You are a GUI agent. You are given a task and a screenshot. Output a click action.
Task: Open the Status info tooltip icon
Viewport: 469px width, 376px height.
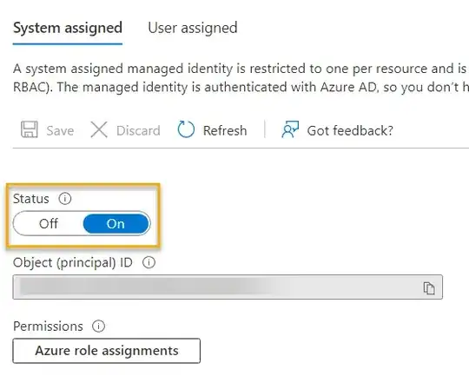coord(65,198)
